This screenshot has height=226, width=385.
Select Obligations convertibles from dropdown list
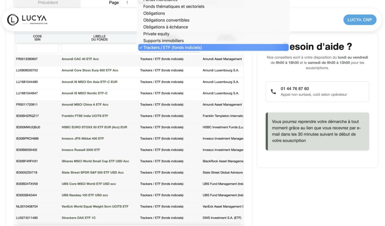point(166,20)
